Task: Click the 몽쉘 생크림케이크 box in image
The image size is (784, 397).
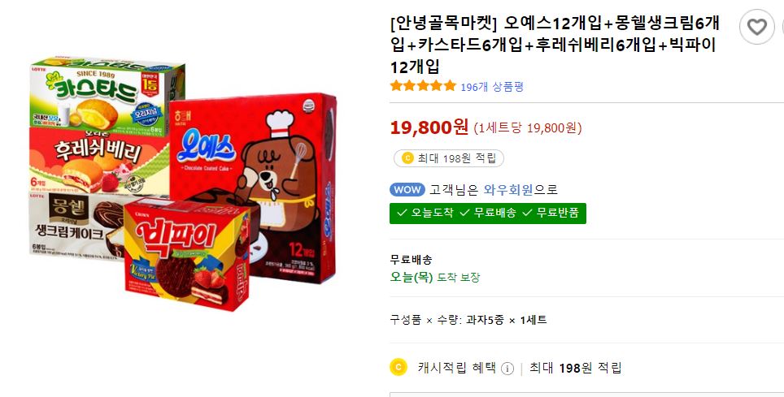Action: pyautogui.click(x=77, y=226)
